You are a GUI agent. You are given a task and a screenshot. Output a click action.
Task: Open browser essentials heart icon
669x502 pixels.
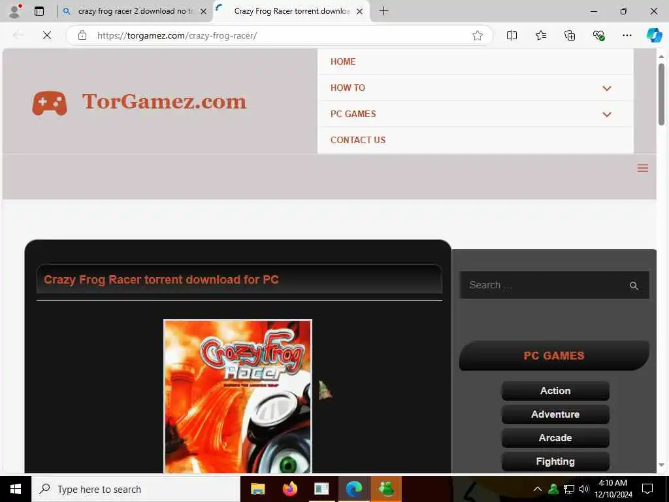[598, 35]
